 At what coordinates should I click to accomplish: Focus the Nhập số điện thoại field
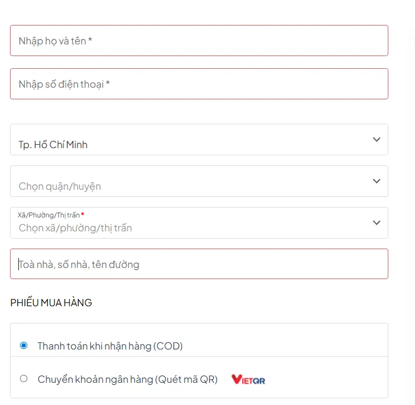point(199,84)
